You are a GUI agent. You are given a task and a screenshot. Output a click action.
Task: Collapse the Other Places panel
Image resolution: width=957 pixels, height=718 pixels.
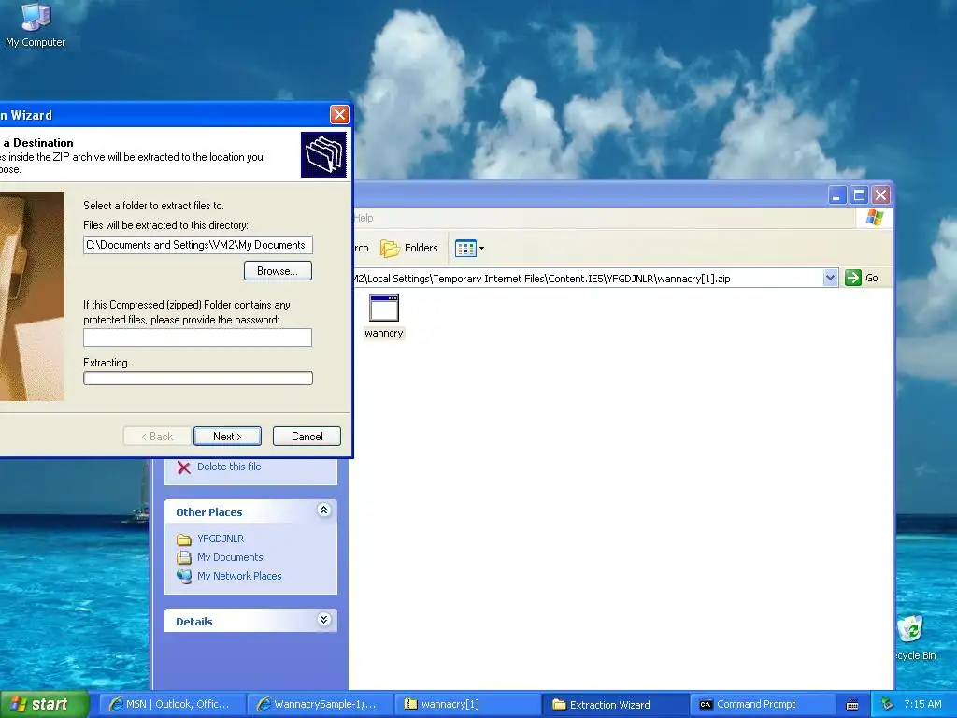pyautogui.click(x=324, y=510)
